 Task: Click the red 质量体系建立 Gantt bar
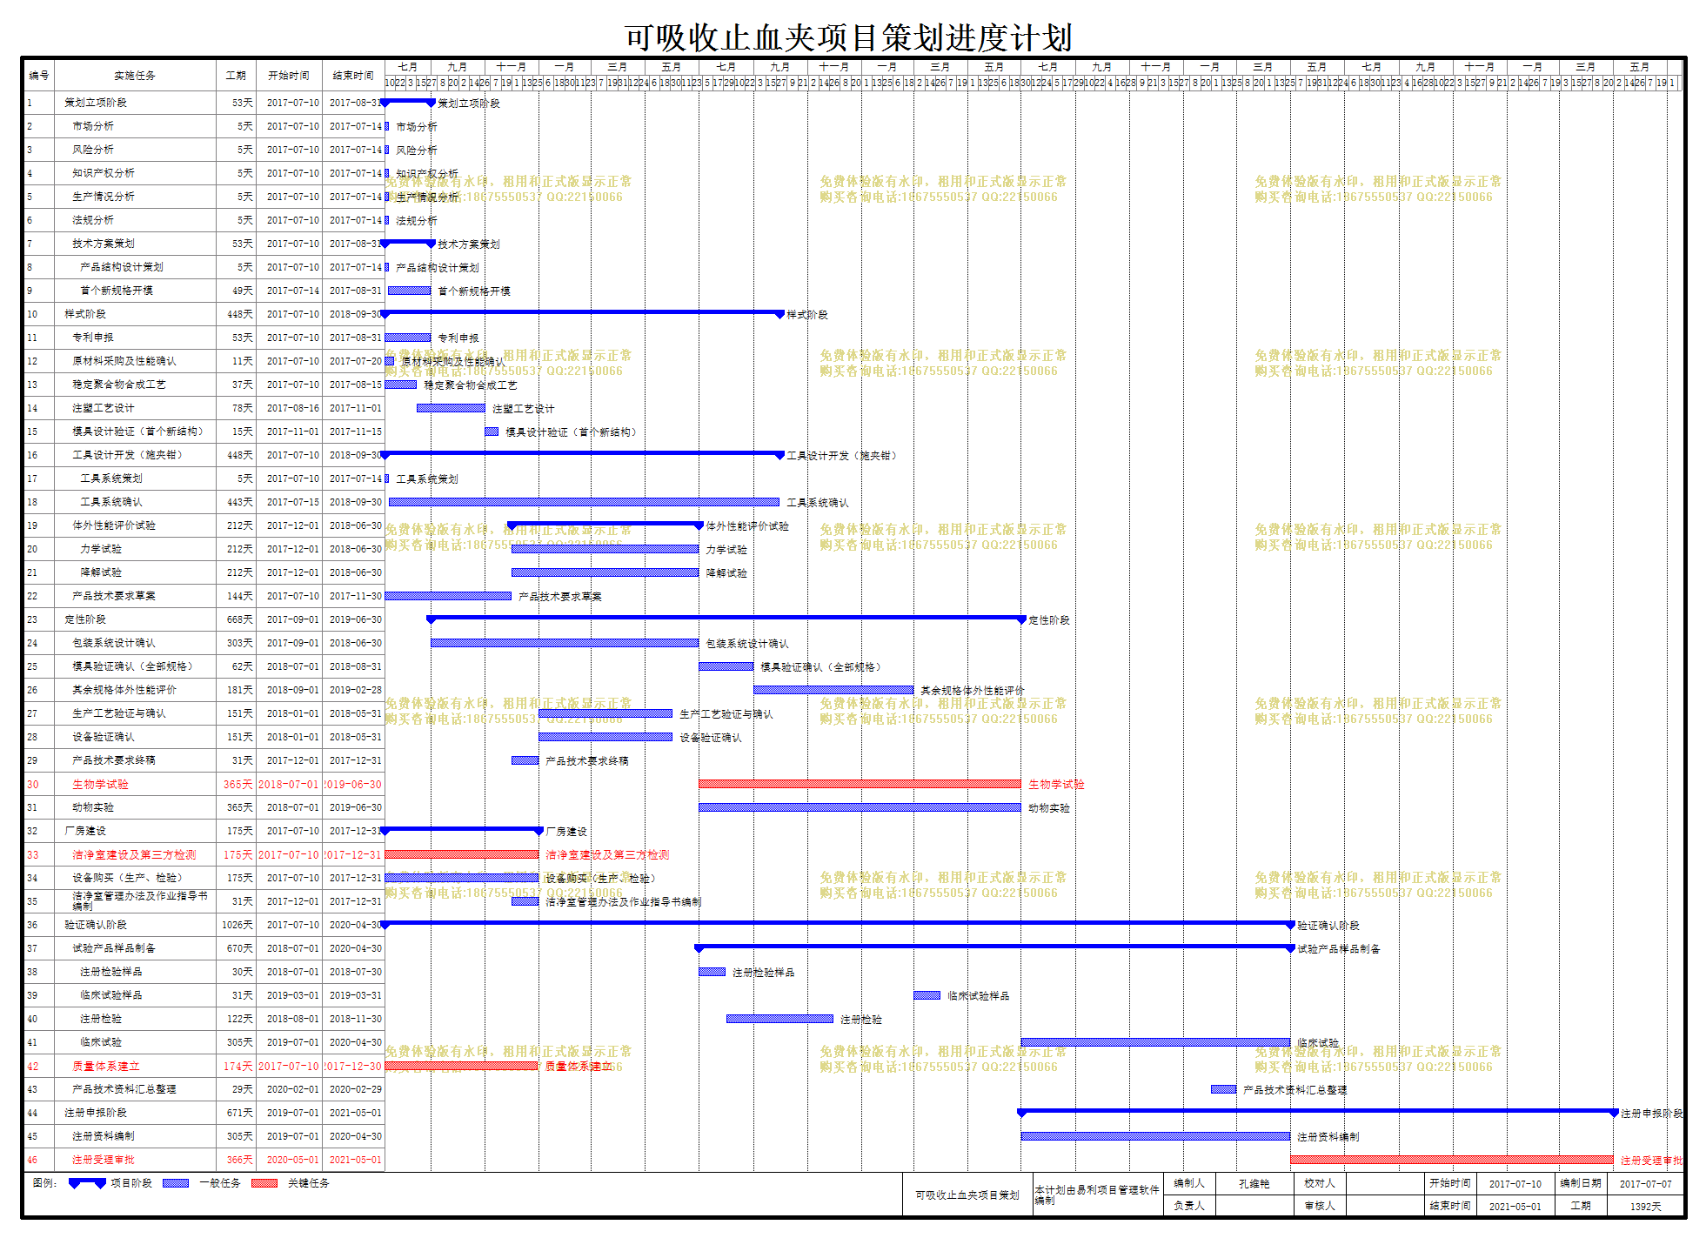pyautogui.click(x=461, y=1066)
